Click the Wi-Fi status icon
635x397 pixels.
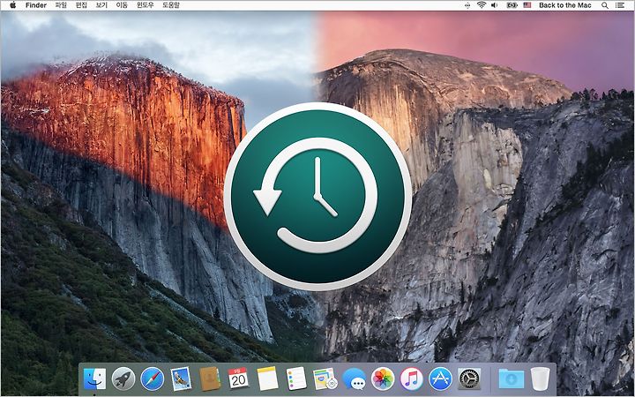point(482,5)
